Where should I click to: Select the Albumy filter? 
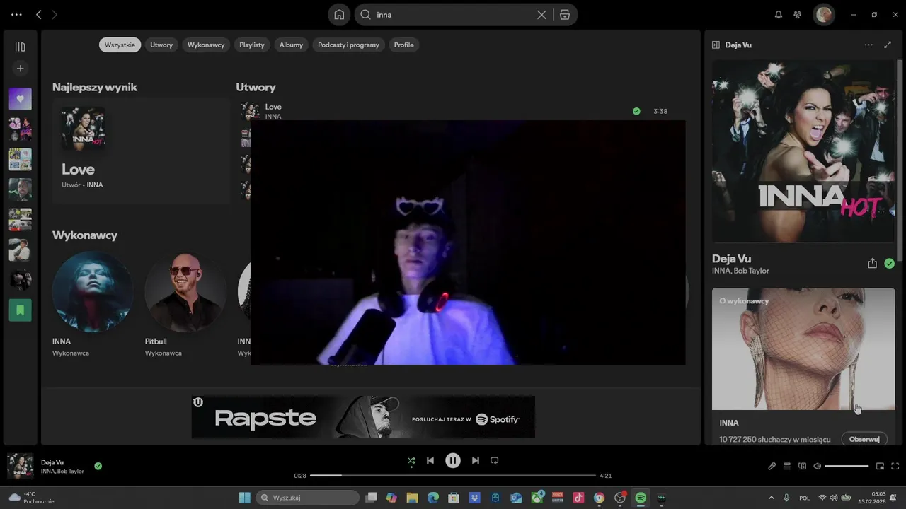(x=291, y=45)
